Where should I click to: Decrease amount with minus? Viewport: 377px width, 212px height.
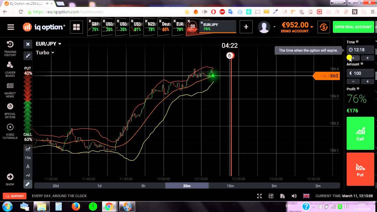click(x=353, y=81)
